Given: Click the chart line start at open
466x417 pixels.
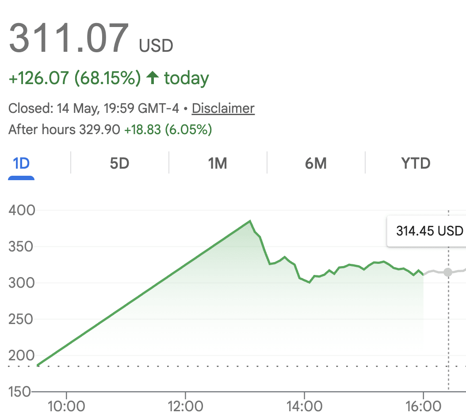Looking at the screenshot, I should click(38, 365).
